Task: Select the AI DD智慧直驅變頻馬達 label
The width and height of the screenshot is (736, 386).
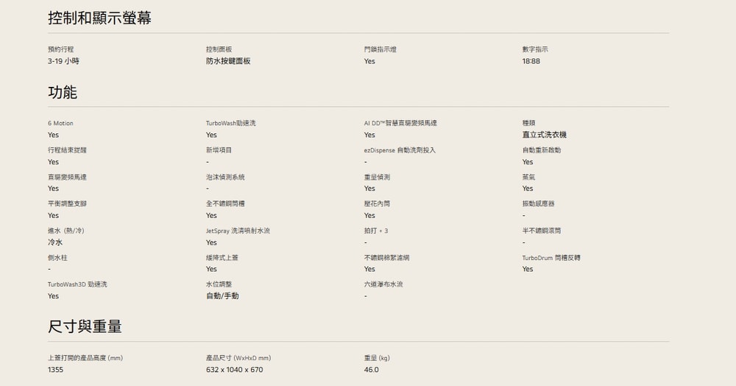Action: (405, 123)
